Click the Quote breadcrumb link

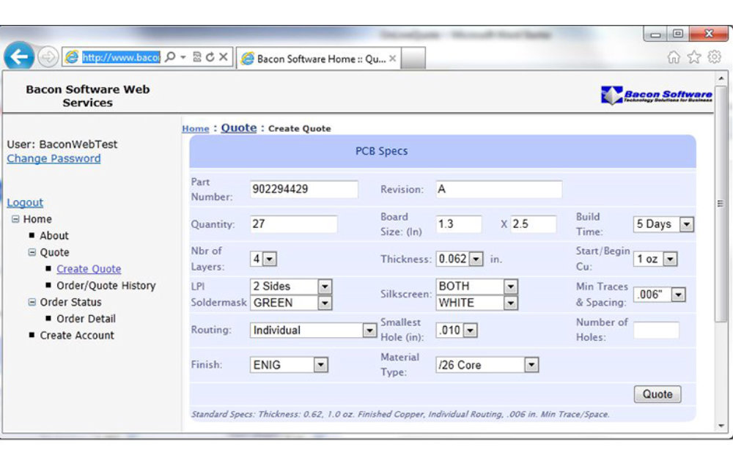coord(239,128)
